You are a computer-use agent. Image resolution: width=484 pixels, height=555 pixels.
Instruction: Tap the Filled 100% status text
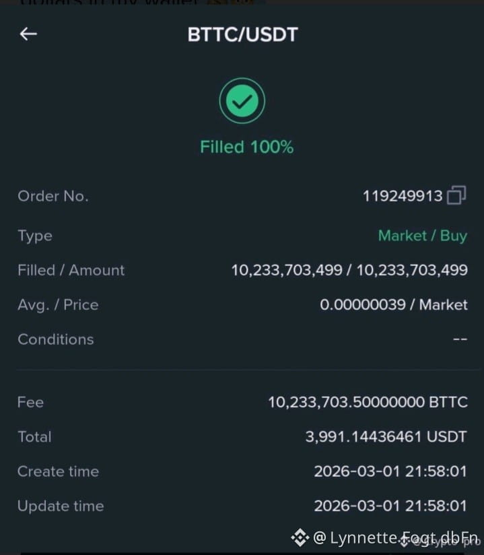tap(246, 147)
